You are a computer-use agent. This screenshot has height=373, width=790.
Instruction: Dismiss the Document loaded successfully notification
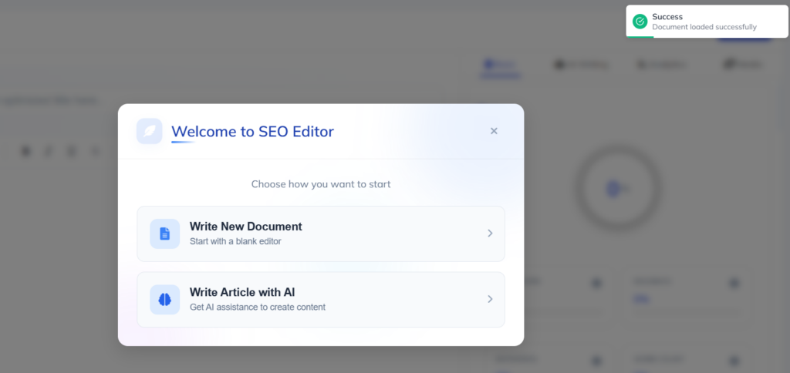[704, 22]
